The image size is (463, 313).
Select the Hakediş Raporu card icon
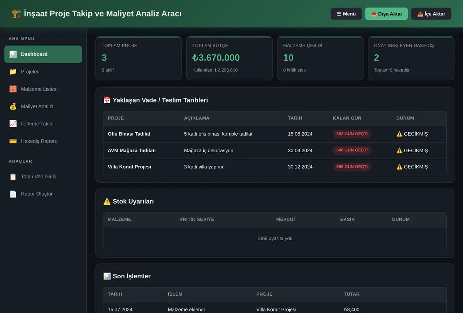pos(13,141)
